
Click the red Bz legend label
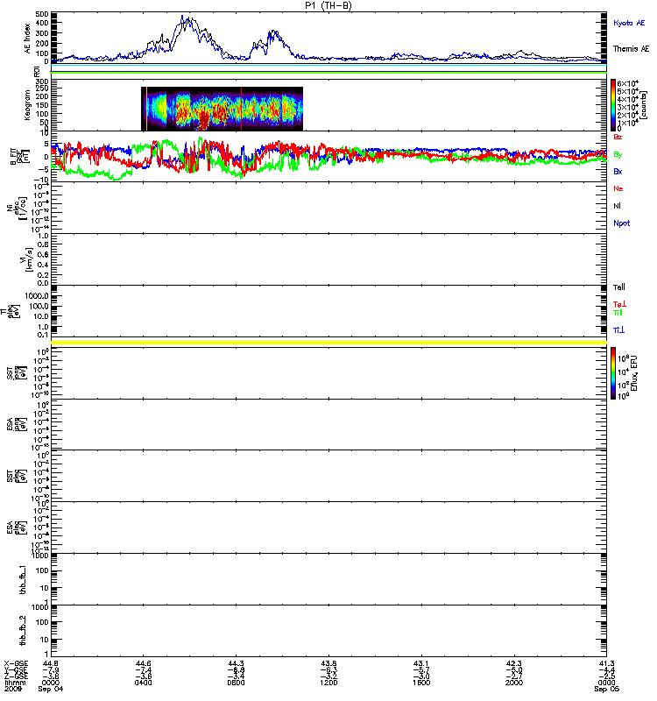618,137
